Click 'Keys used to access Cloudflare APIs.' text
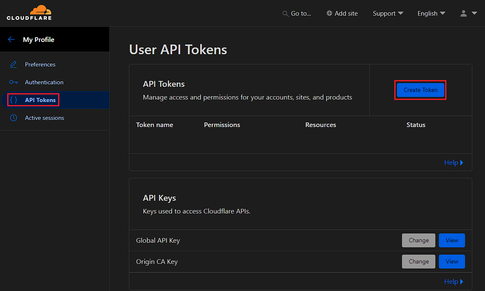The image size is (485, 291). pos(197,211)
